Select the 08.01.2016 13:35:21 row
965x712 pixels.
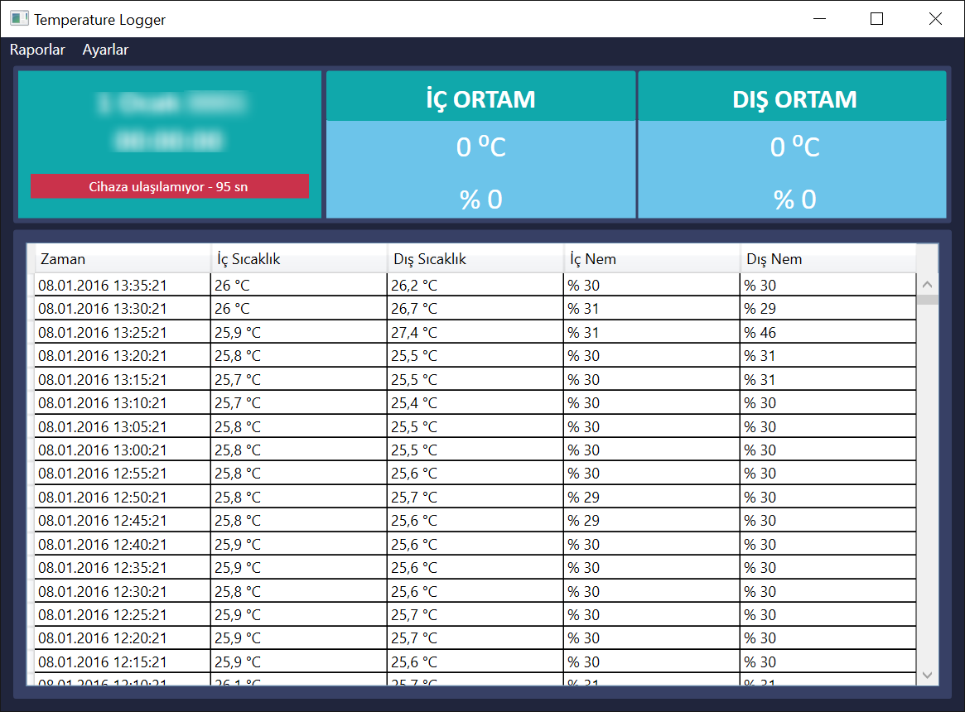click(123, 286)
